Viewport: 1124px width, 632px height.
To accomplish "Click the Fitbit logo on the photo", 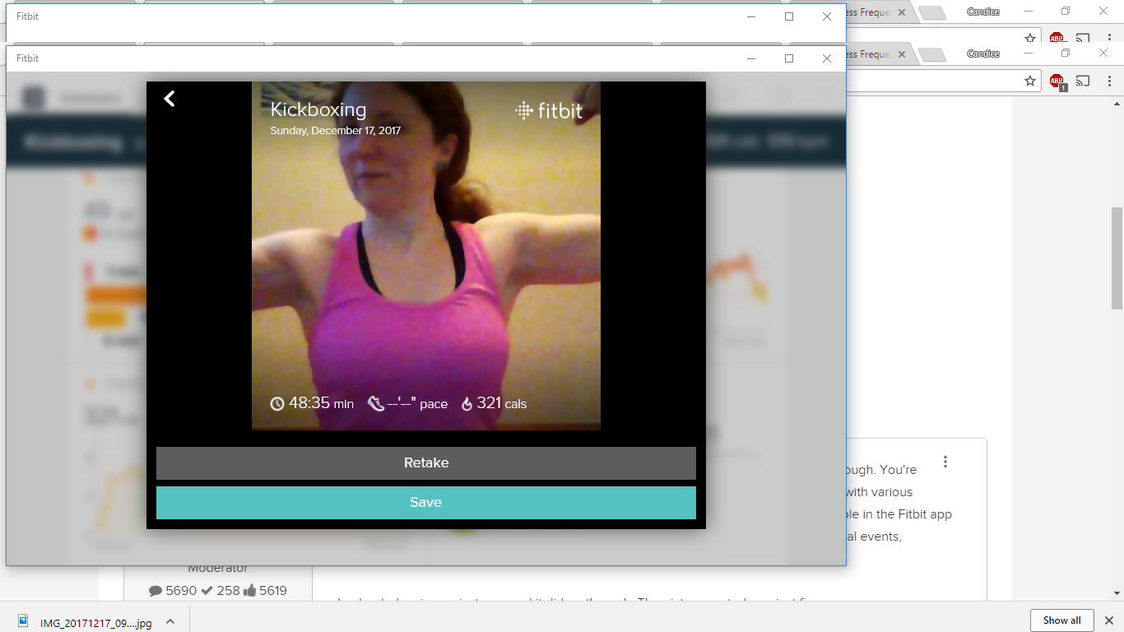I will pos(548,111).
